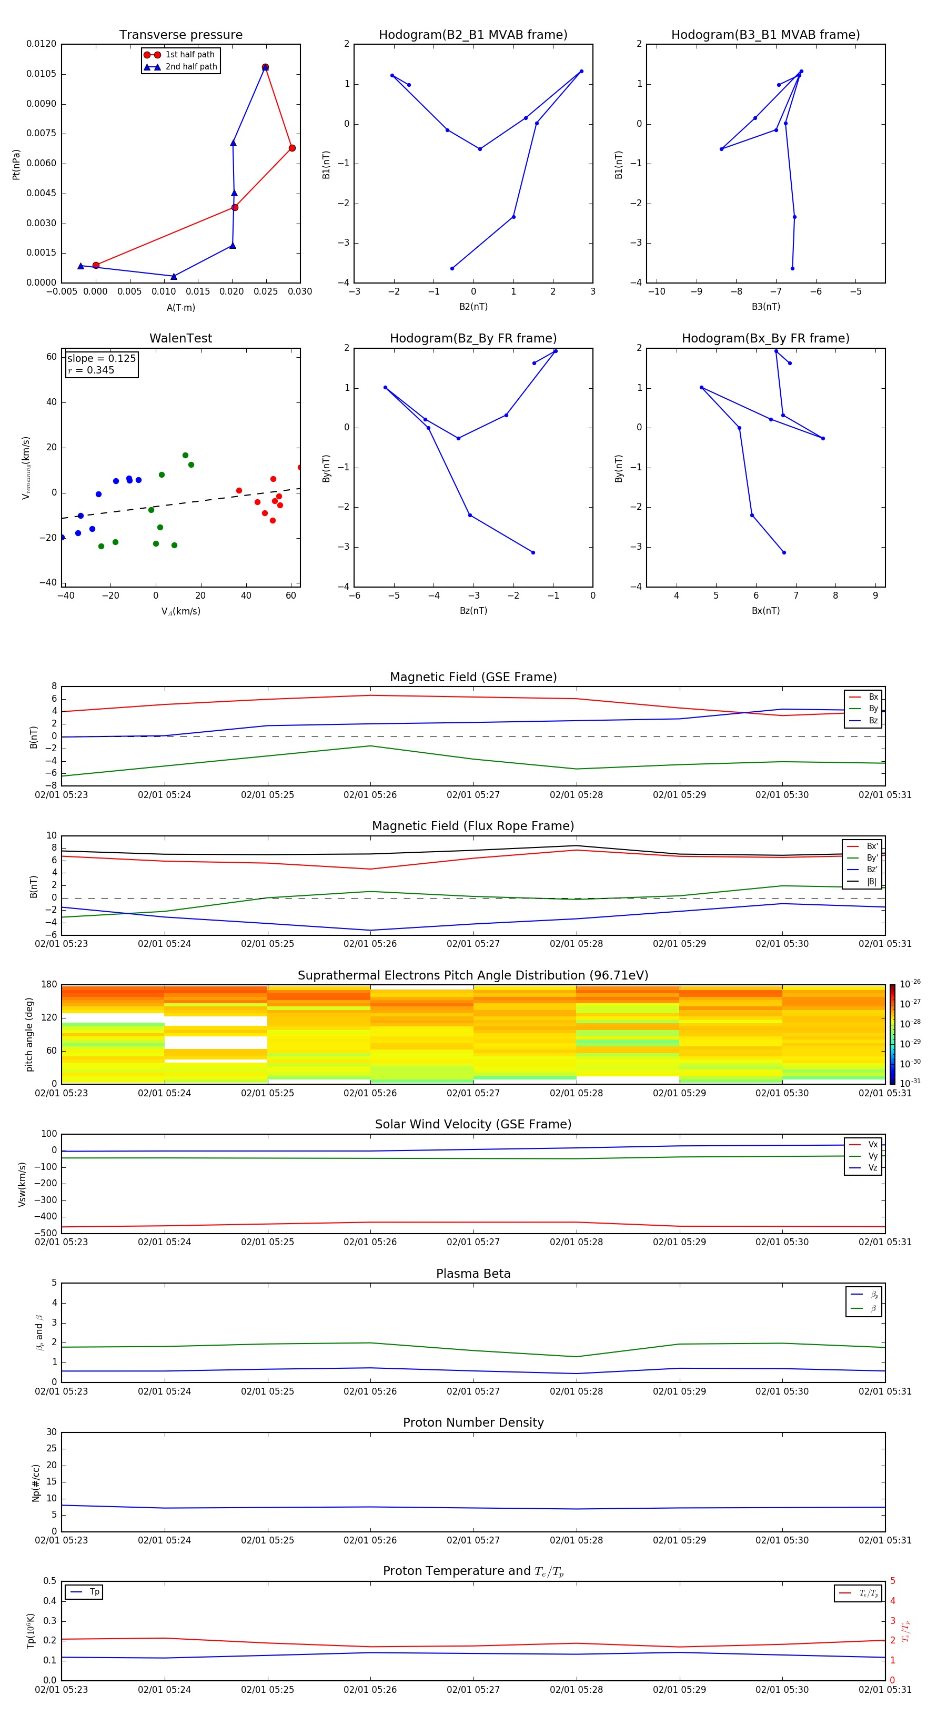This screenshot has width=947, height=1736.
Task: Click the Walen test dashed regression line
Action: point(180,503)
